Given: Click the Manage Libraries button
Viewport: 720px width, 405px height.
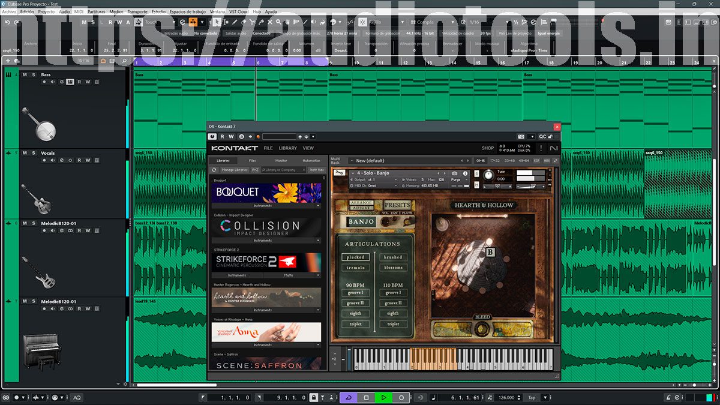Looking at the screenshot, I should click(x=236, y=170).
